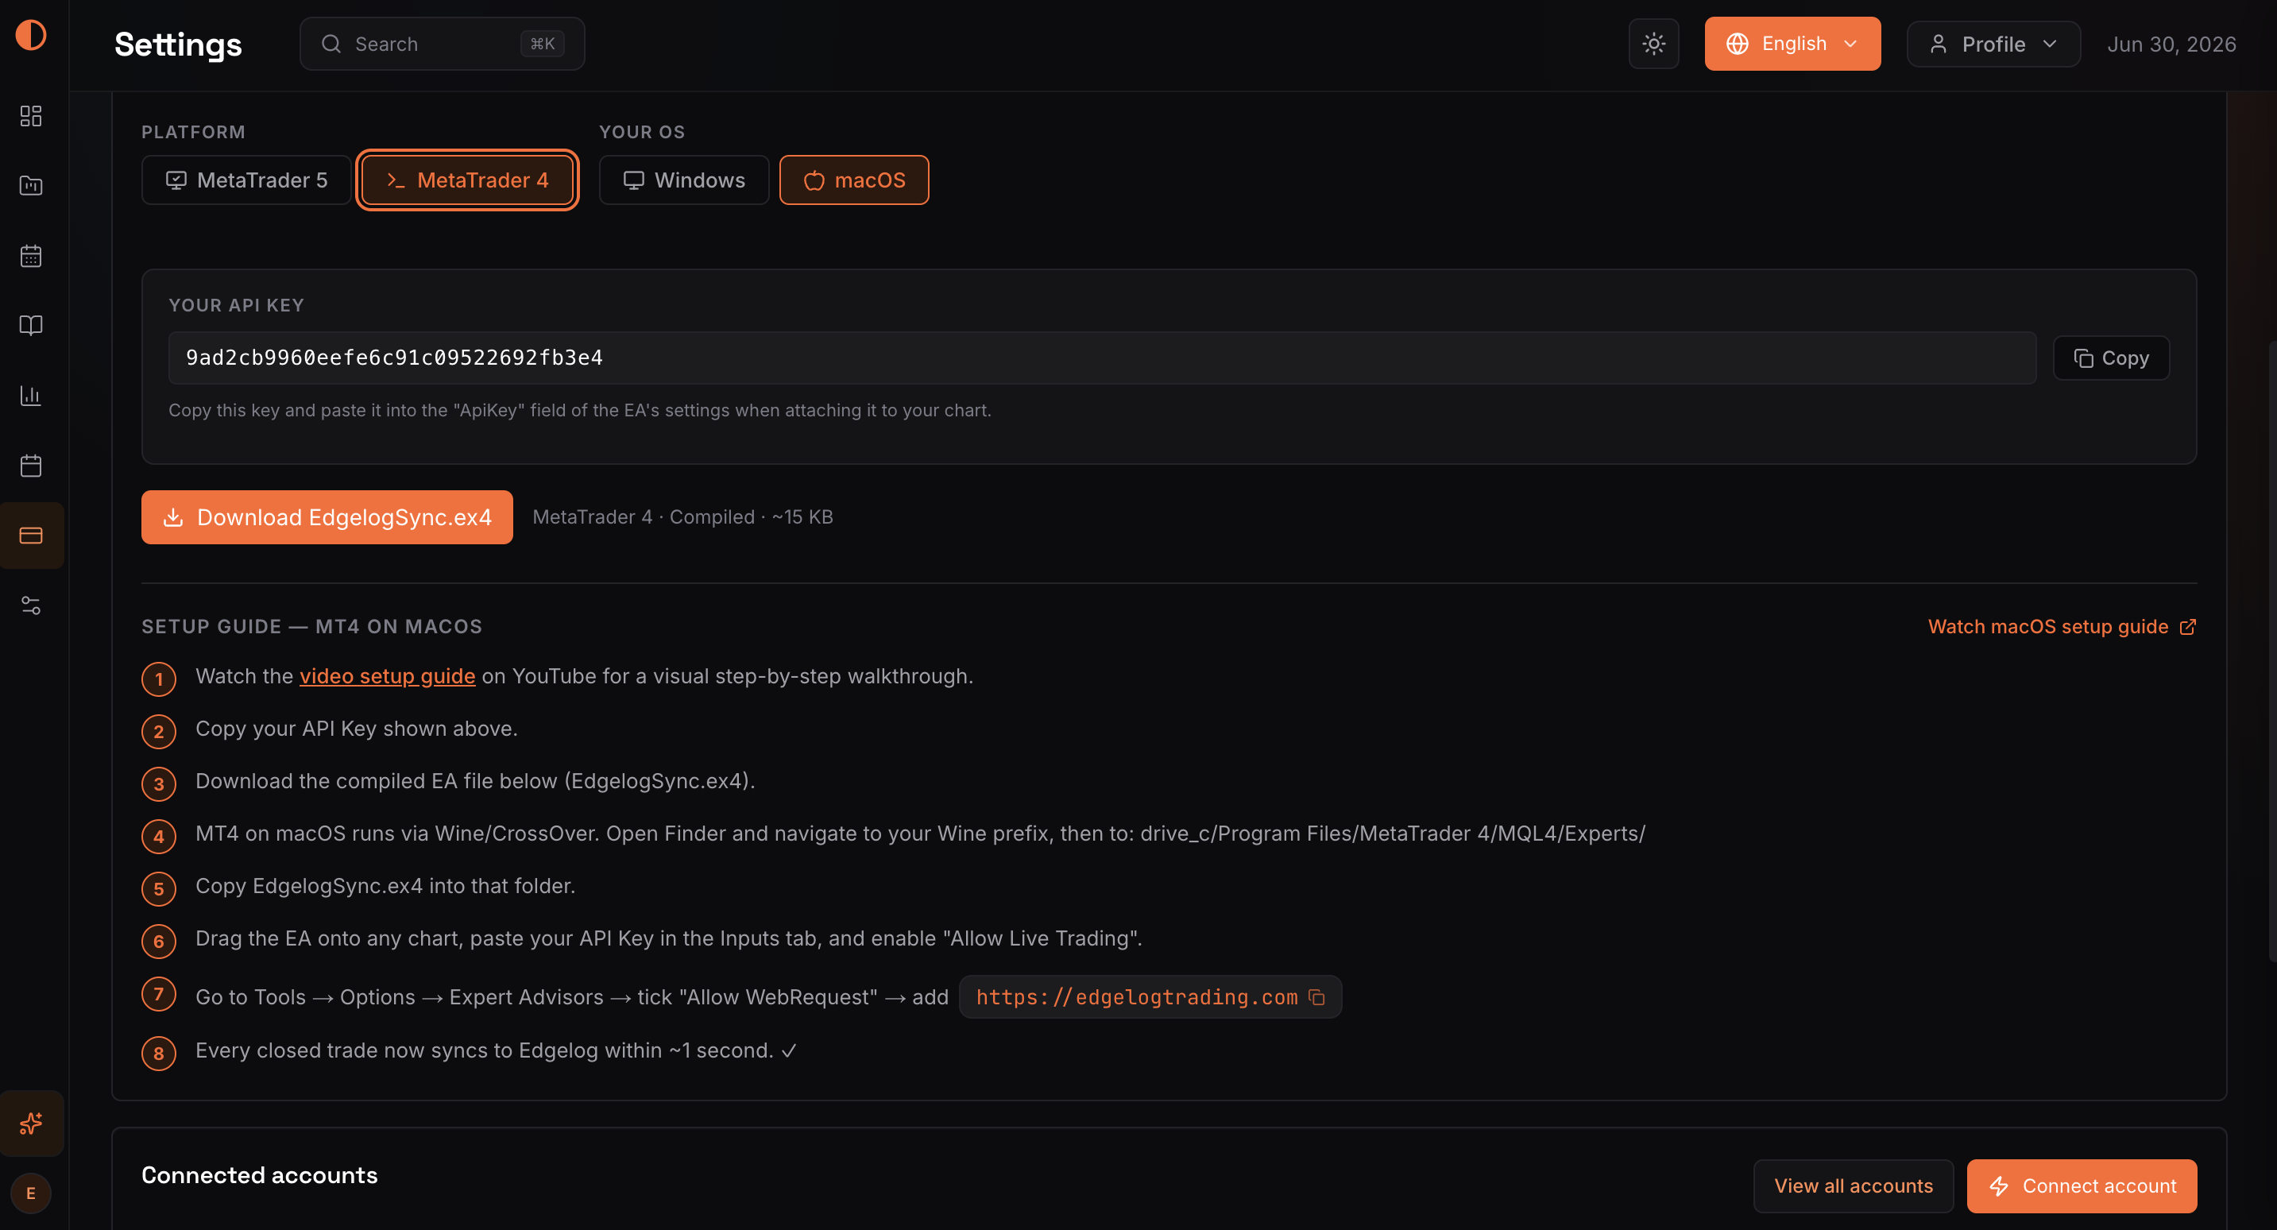Screen dimensions: 2277x1230
Task: Open the dotted calendar grid icon in sidebar
Action: click(31, 256)
